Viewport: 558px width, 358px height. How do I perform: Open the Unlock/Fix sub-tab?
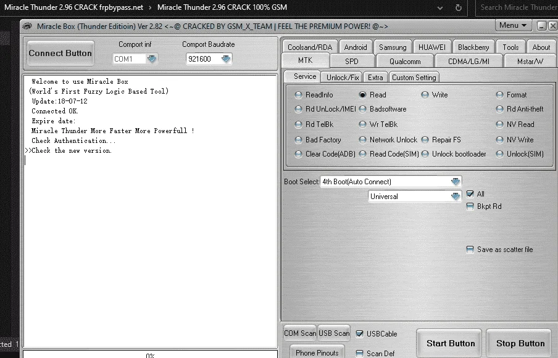coord(343,77)
